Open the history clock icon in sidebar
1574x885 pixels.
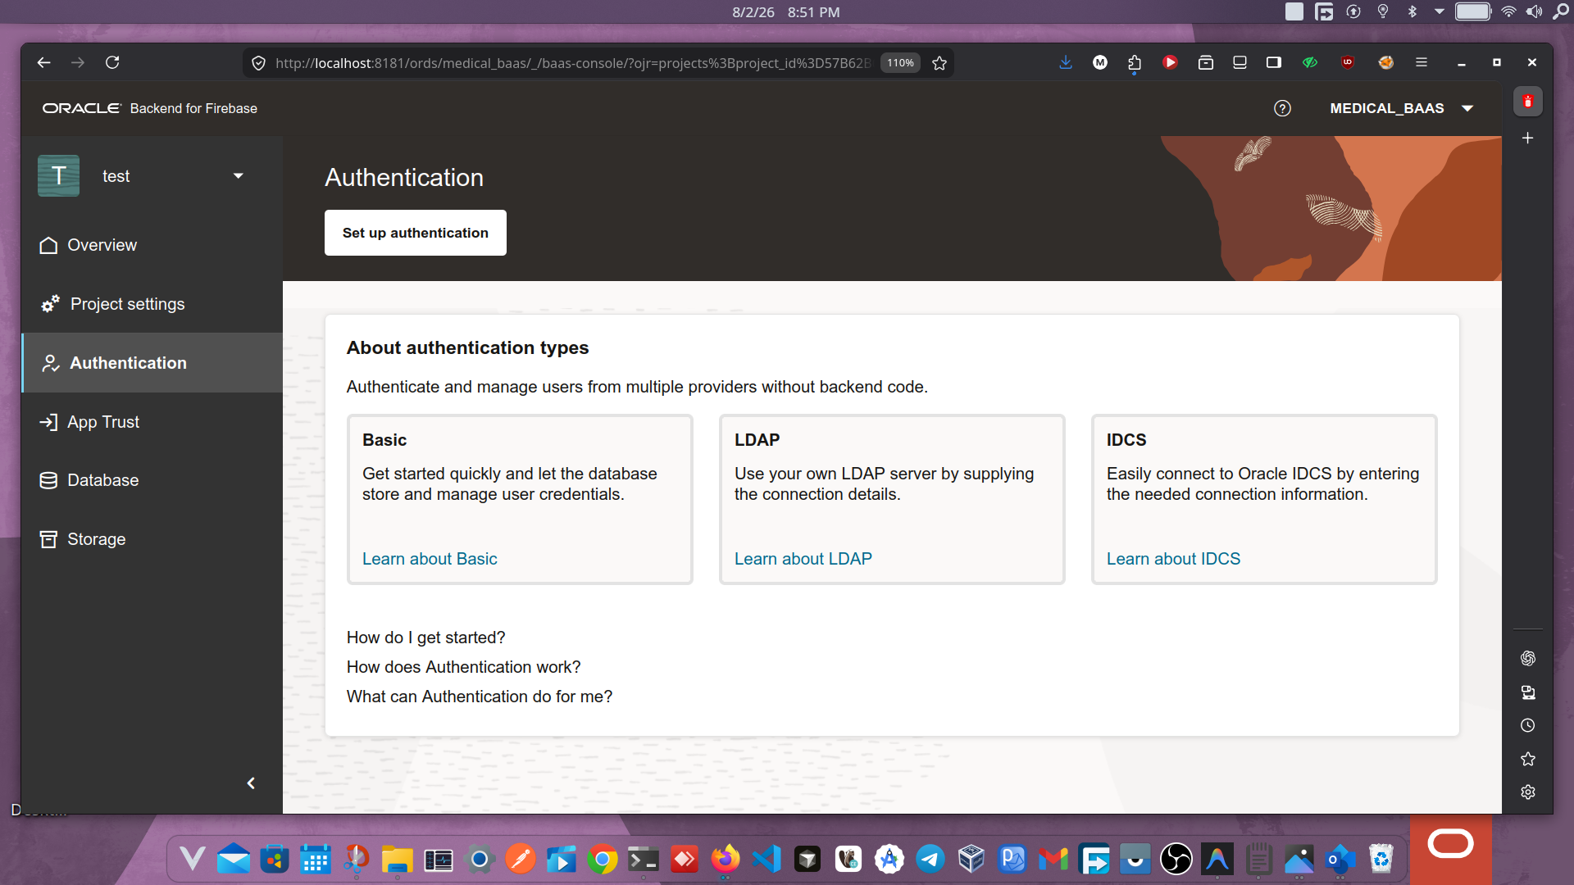(x=1527, y=725)
